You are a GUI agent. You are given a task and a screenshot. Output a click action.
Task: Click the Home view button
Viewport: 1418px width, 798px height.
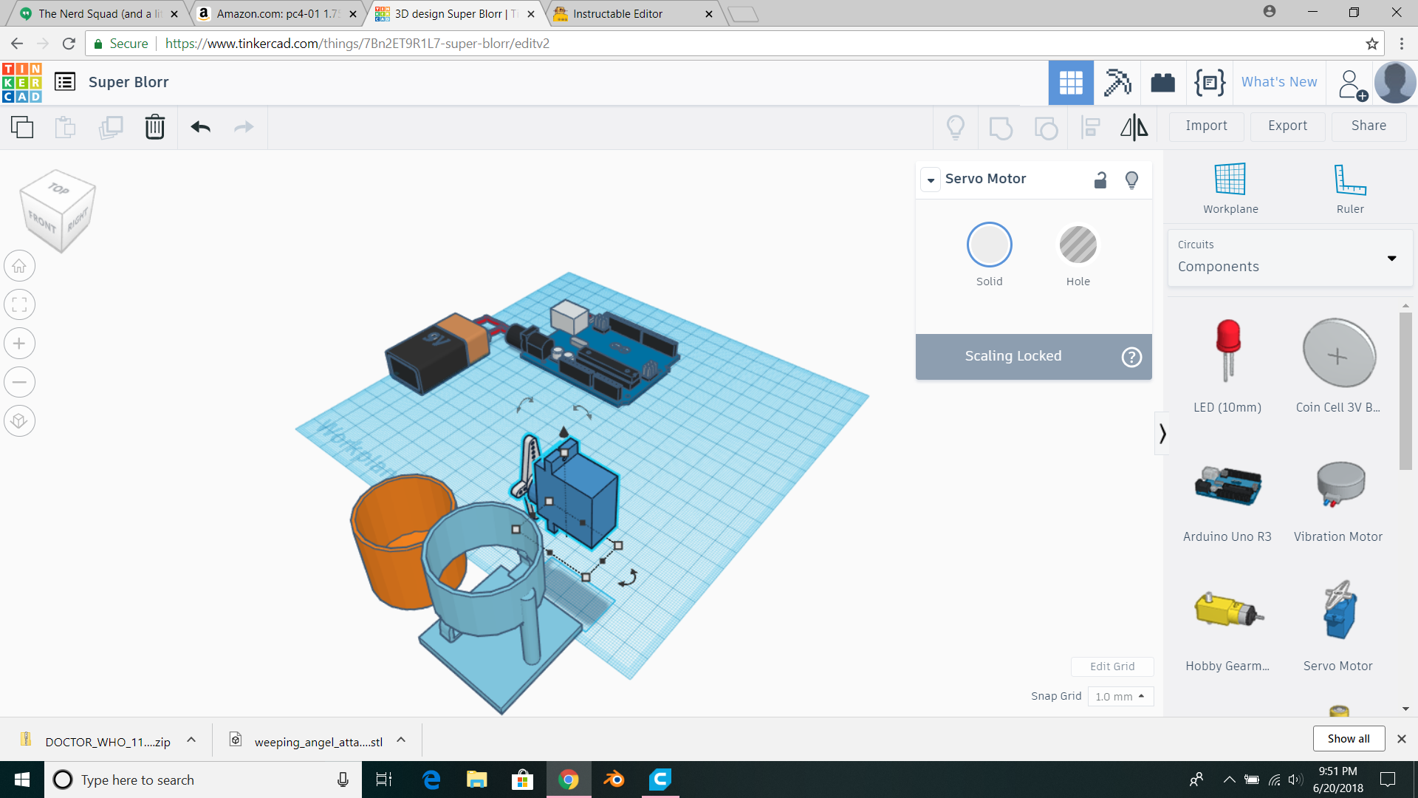pyautogui.click(x=20, y=266)
